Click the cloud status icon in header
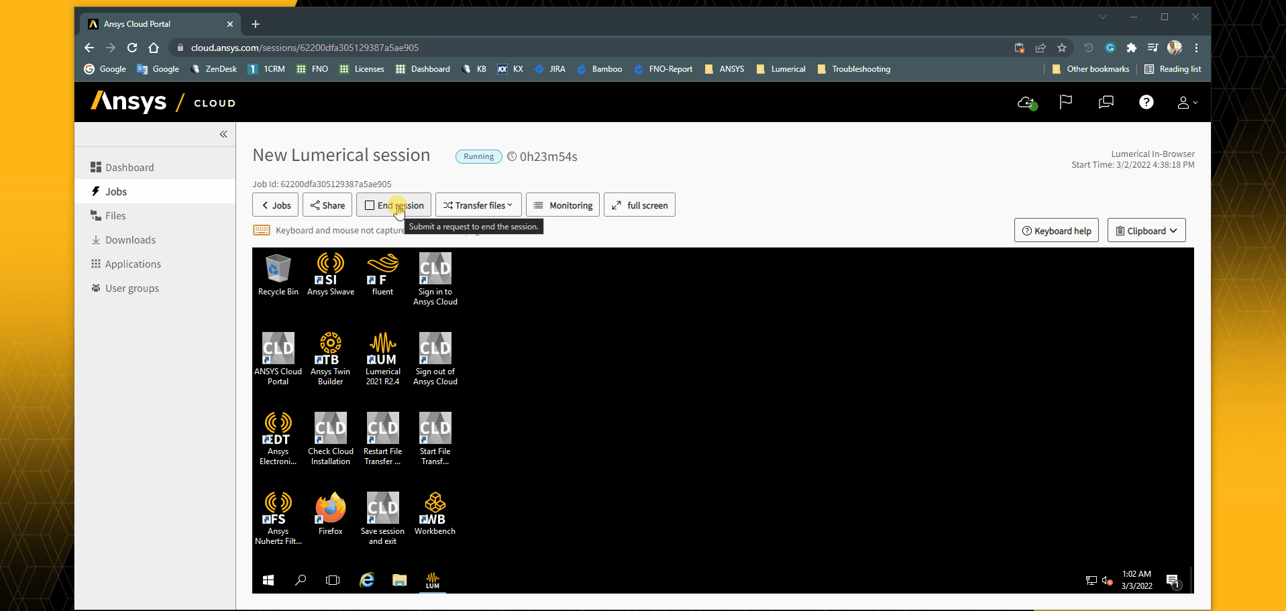The width and height of the screenshot is (1286, 611). pyautogui.click(x=1026, y=103)
